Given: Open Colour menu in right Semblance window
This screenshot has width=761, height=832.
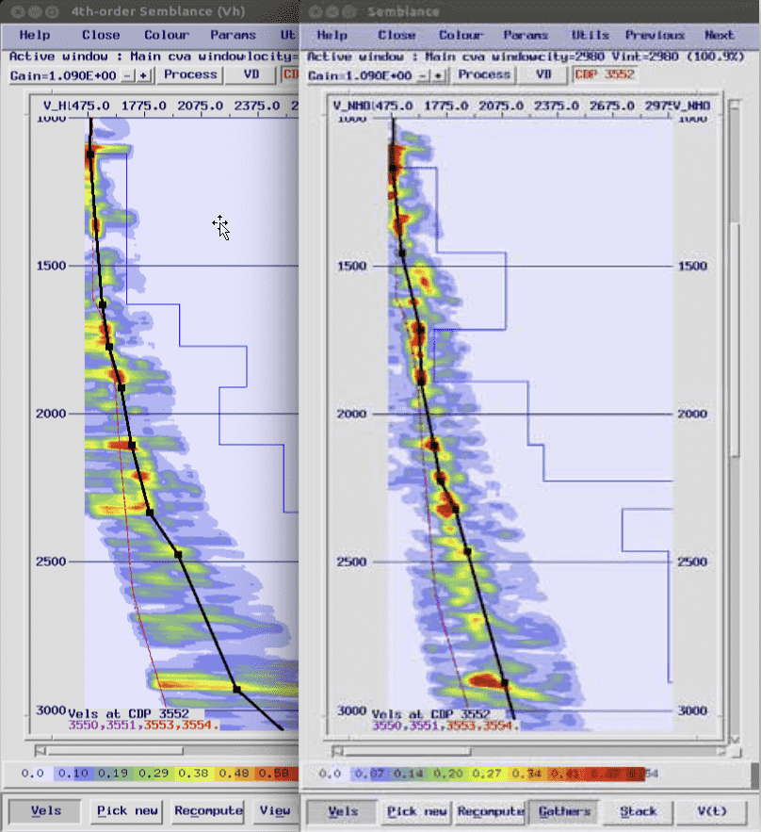Looking at the screenshot, I should 461,35.
